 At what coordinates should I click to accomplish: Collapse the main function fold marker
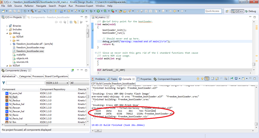point(96,24)
